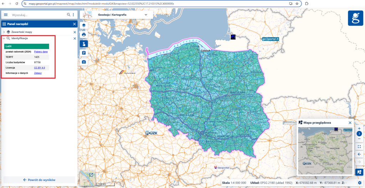Open the clipboard report tool

pos(84,53)
